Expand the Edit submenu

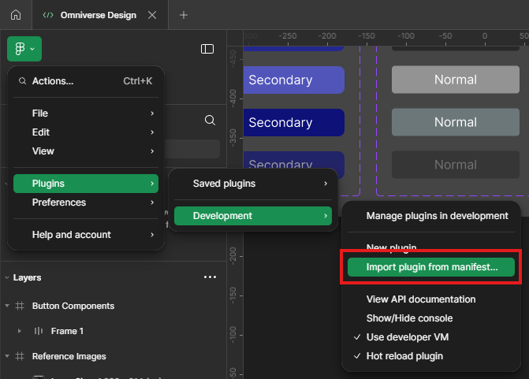[86, 132]
